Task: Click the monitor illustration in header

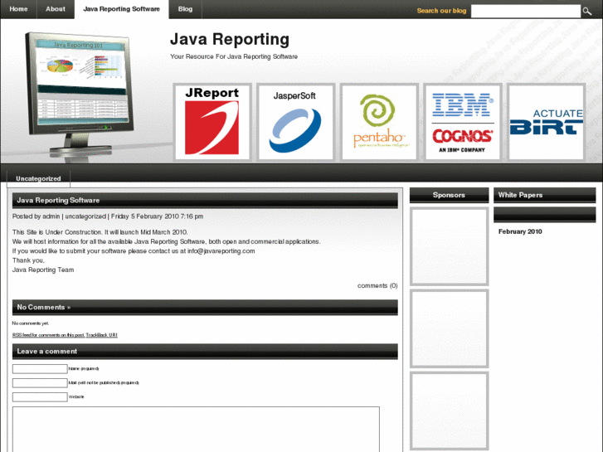Action: 80,95
